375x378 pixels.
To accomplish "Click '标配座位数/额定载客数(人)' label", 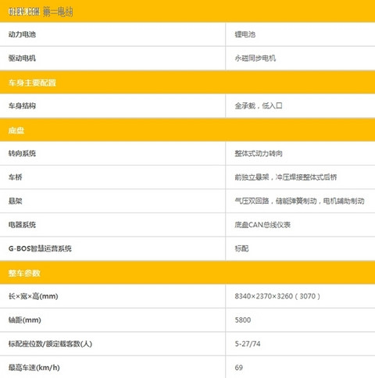I will tap(50, 344).
